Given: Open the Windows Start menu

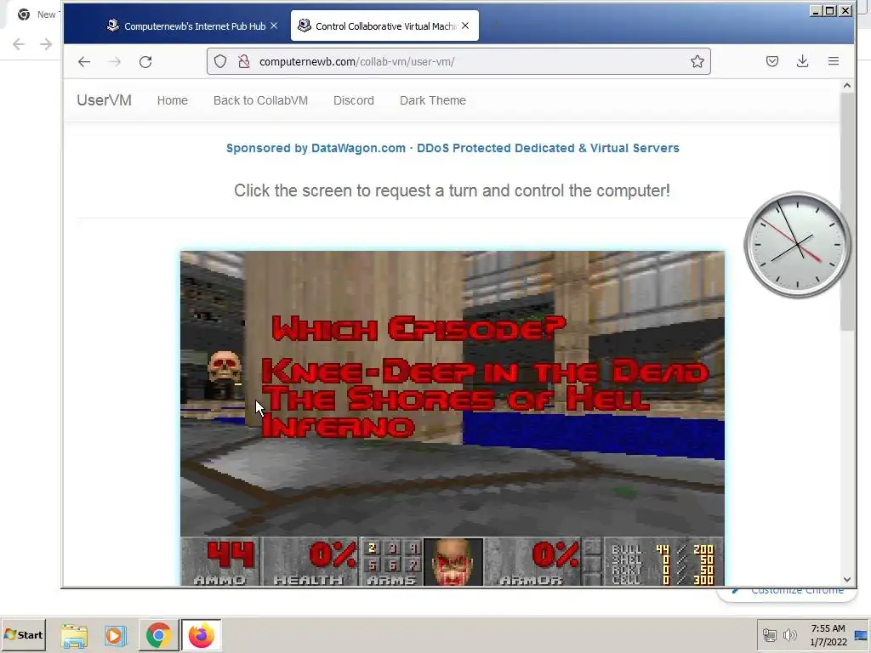Looking at the screenshot, I should (x=23, y=634).
